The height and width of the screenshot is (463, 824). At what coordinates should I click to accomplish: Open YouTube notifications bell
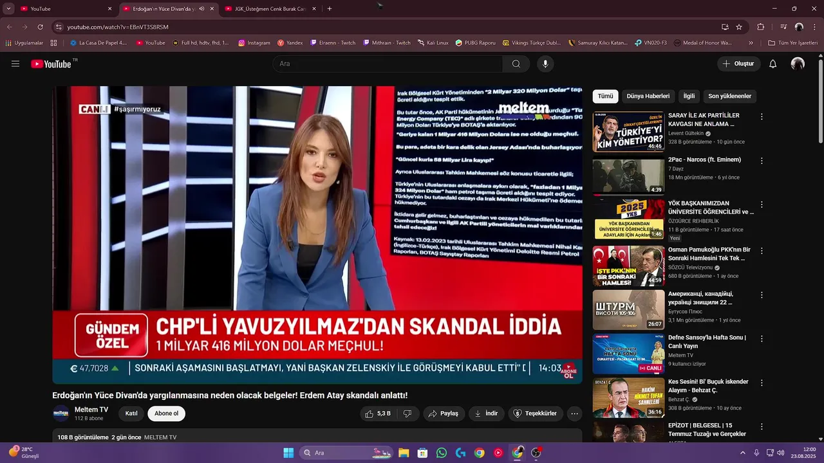[x=773, y=64]
